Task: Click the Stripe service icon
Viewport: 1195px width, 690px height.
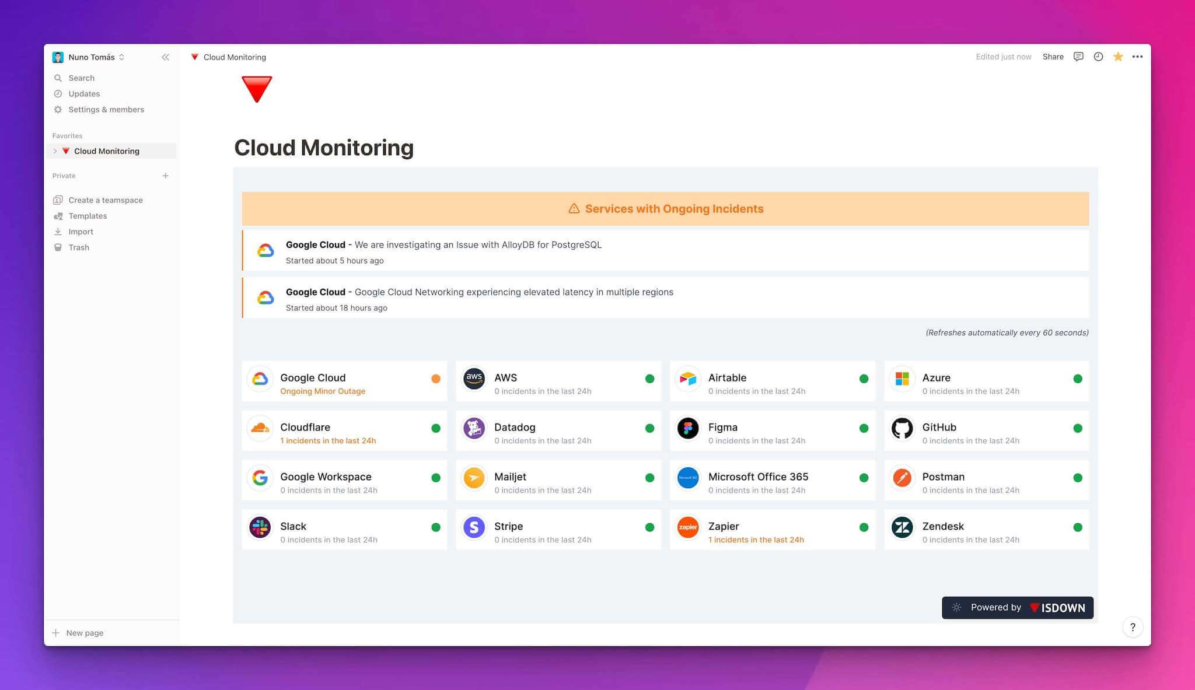Action: (474, 527)
